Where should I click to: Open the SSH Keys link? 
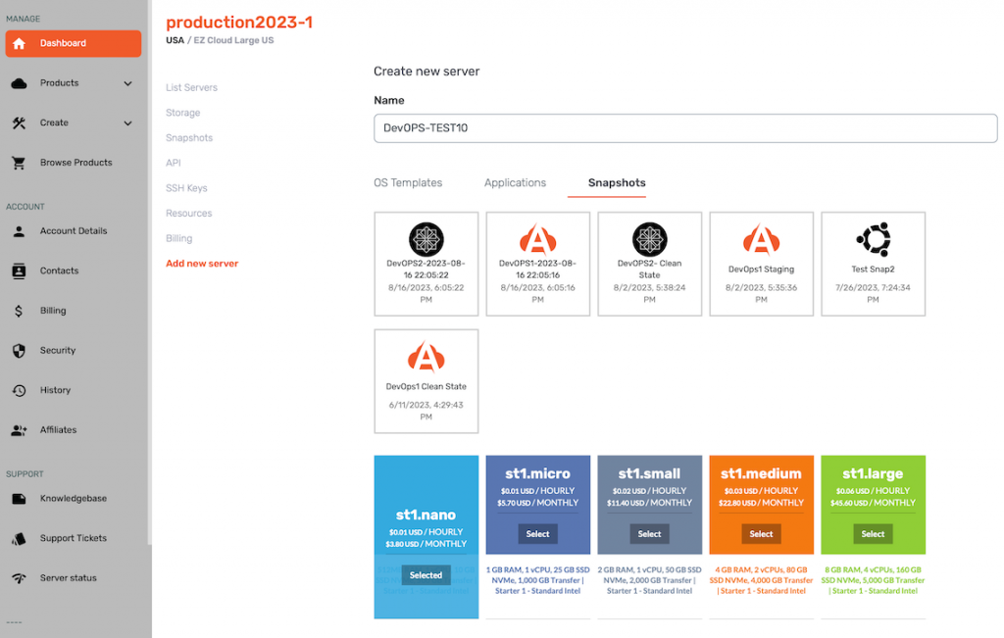click(x=186, y=188)
